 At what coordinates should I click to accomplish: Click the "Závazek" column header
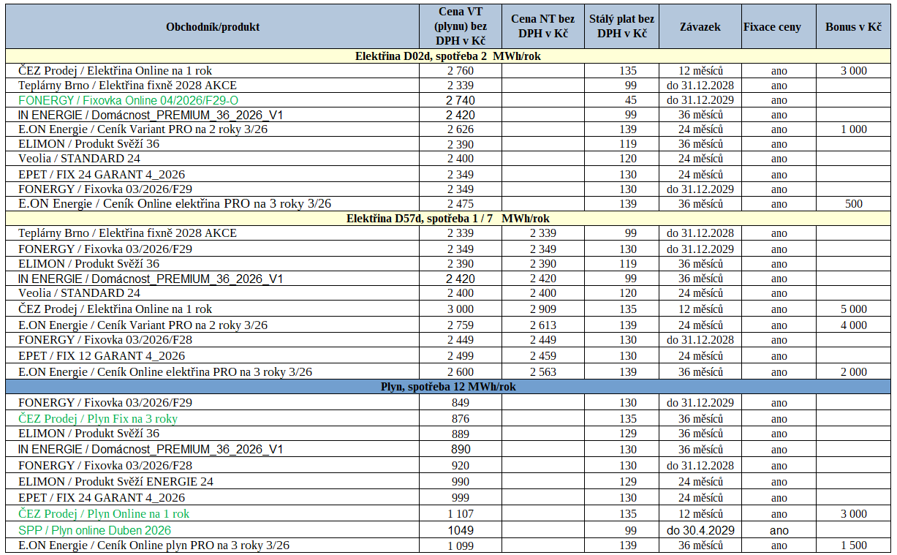700,27
